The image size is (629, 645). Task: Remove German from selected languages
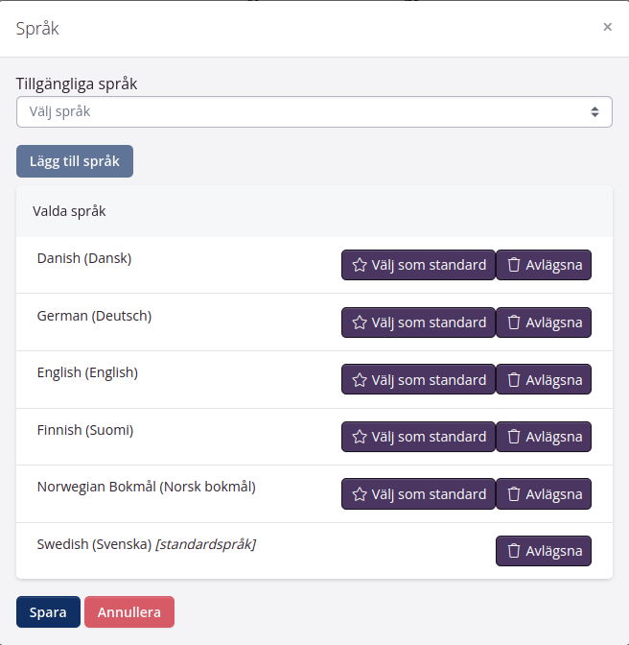544,322
